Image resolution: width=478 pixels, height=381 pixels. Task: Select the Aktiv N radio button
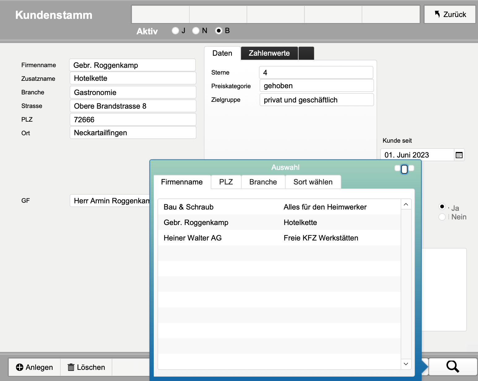[196, 31]
